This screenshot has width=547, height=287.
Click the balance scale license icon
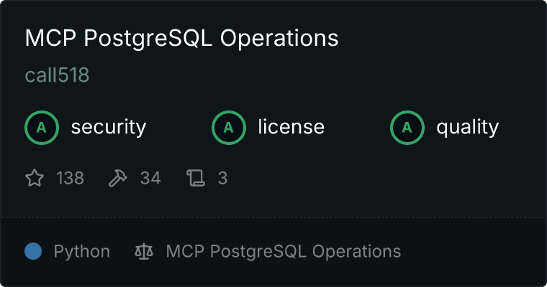(144, 252)
